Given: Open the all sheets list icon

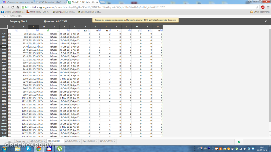Looking at the screenshot, I should [10, 141].
